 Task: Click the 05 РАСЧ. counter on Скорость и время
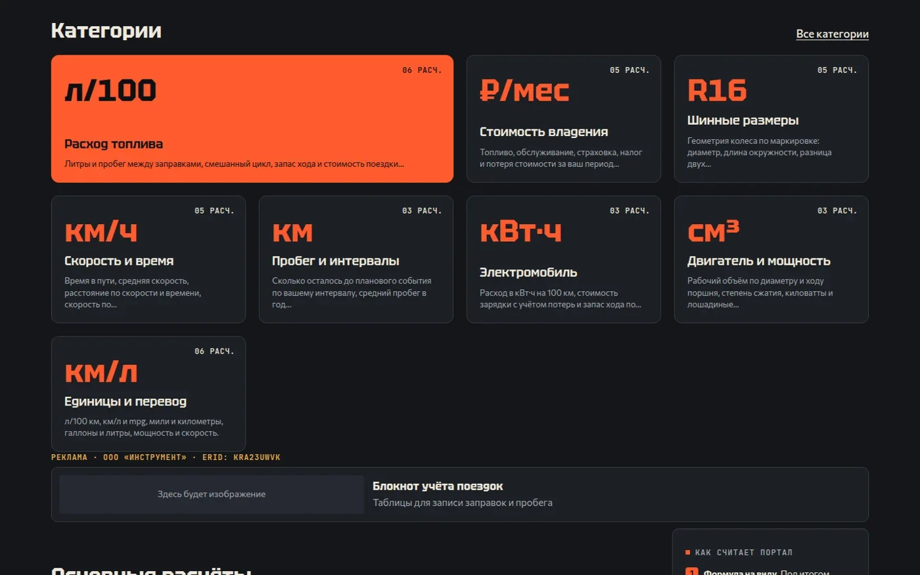[214, 211]
